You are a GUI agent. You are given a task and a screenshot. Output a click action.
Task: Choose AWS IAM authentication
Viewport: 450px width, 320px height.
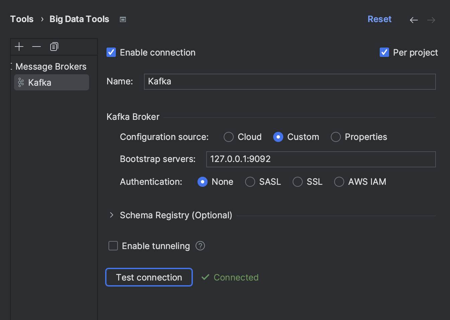coord(339,182)
